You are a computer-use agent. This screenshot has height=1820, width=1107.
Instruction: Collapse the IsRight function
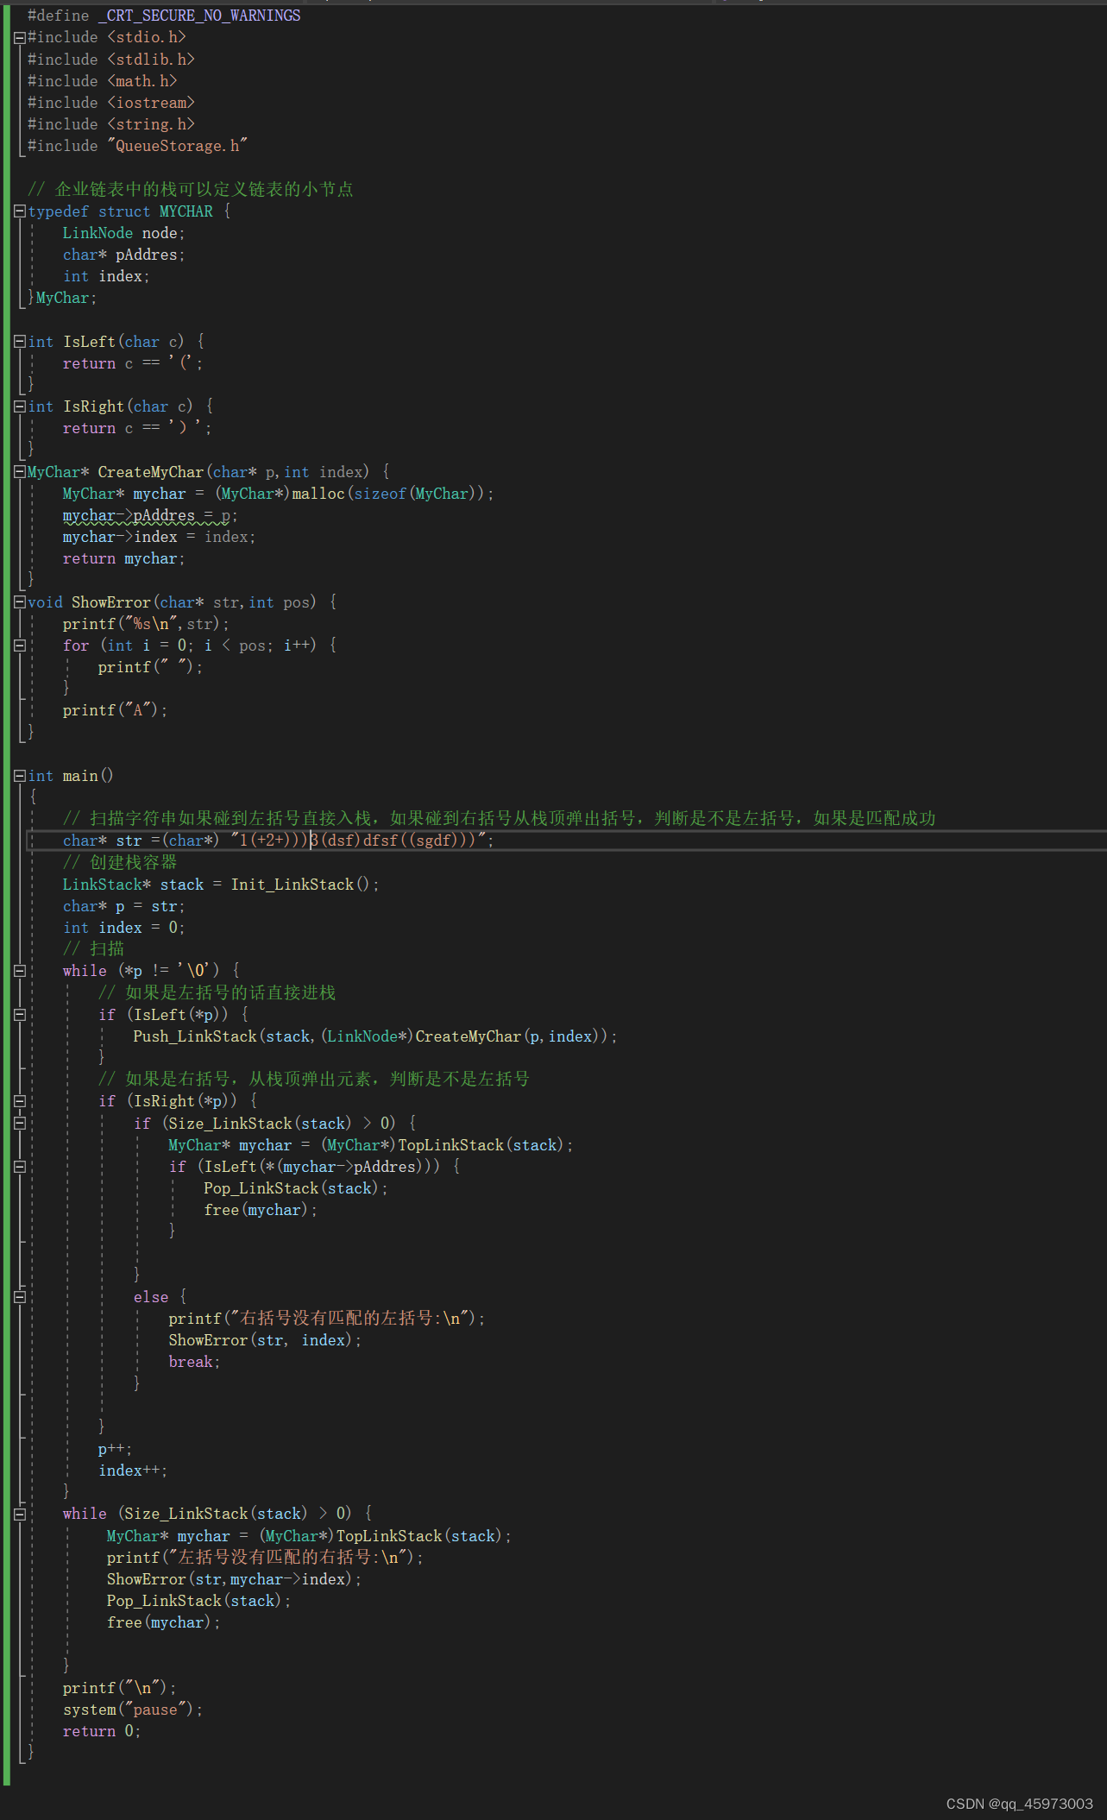20,406
